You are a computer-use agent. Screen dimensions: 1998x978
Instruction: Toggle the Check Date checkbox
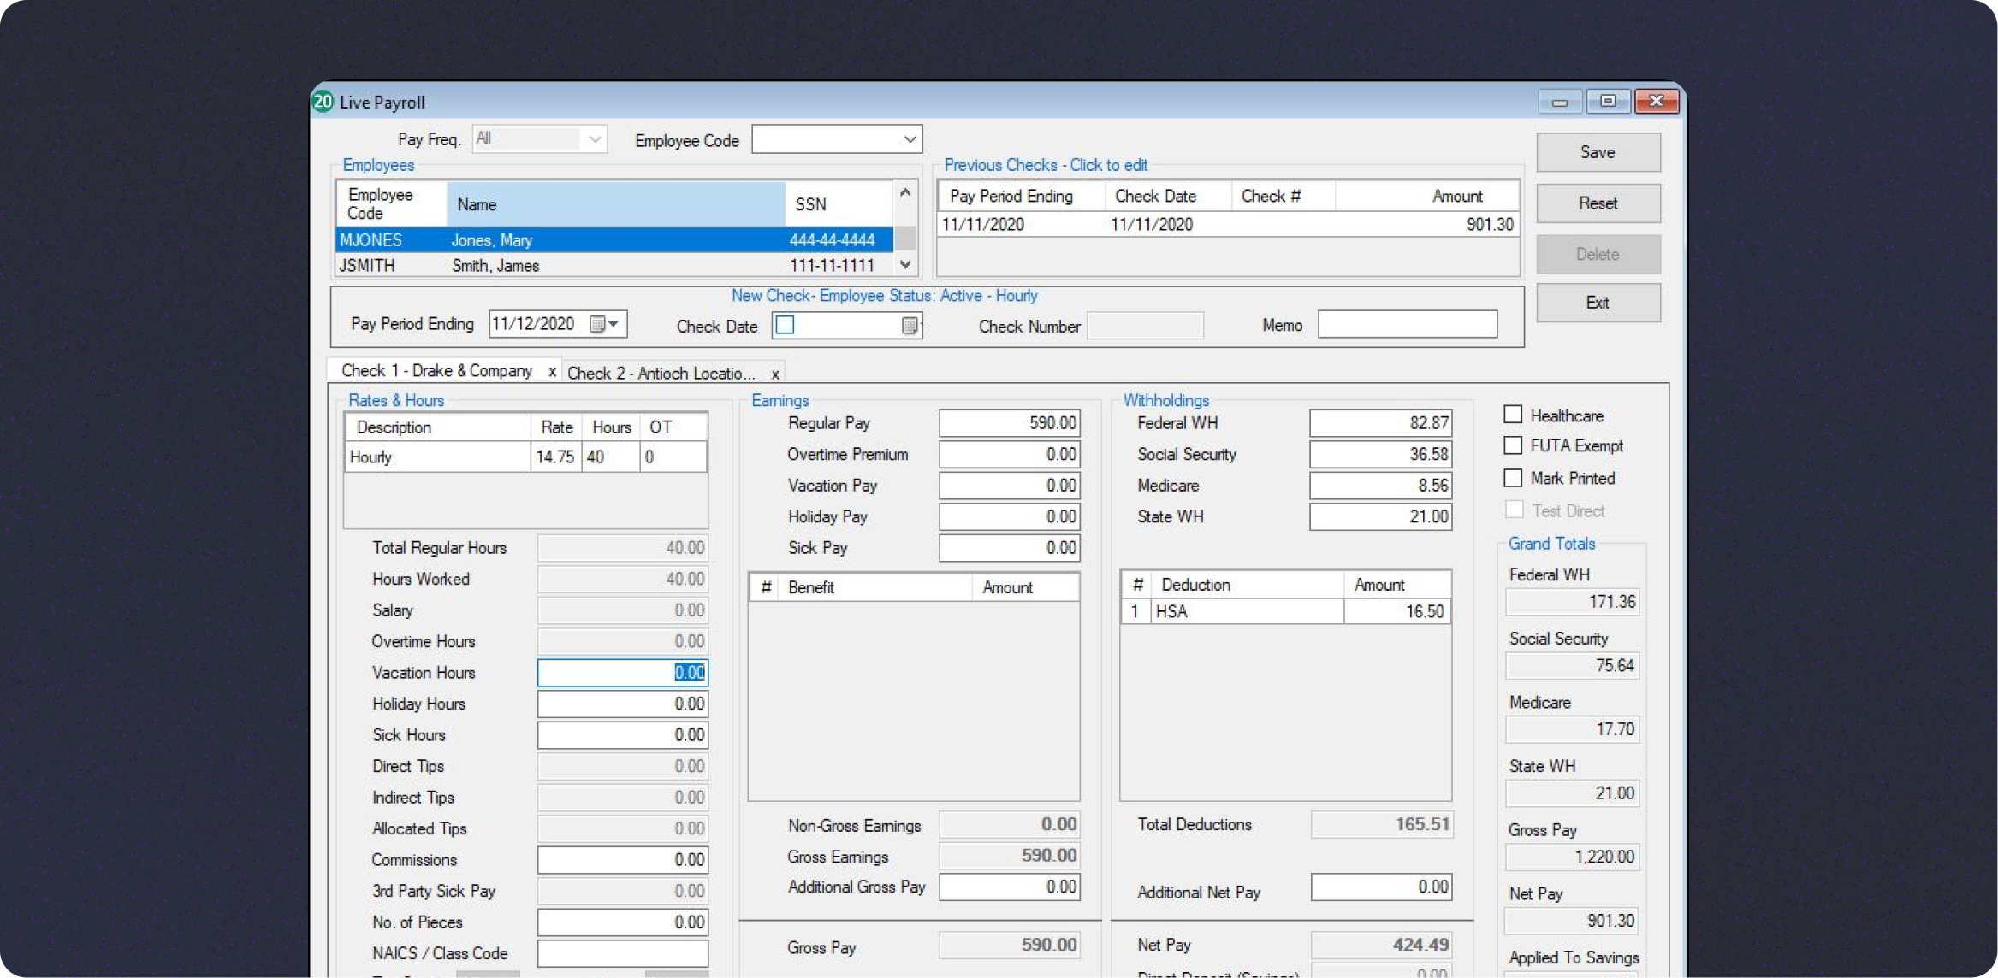785,325
